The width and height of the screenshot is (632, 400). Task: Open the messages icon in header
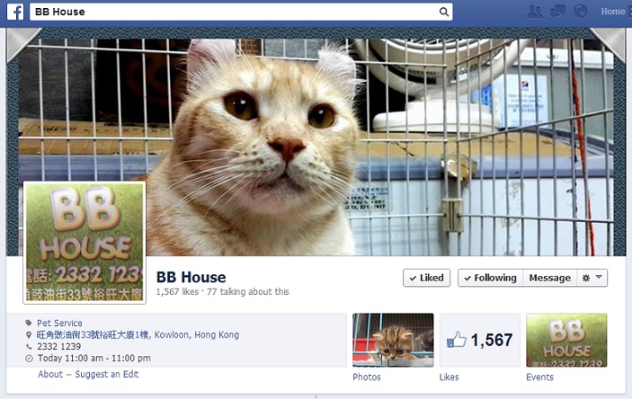(558, 12)
